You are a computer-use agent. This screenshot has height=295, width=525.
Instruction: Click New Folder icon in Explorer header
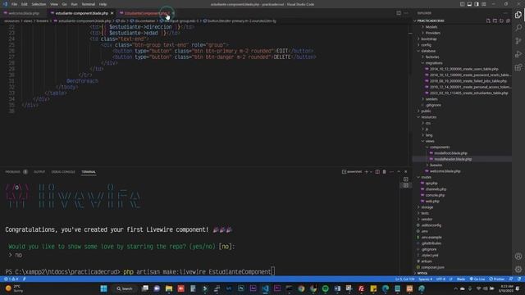(x=495, y=20)
